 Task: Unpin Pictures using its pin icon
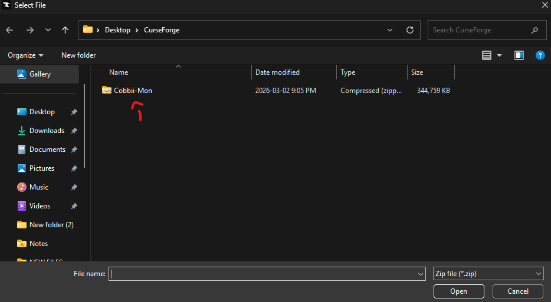(74, 169)
